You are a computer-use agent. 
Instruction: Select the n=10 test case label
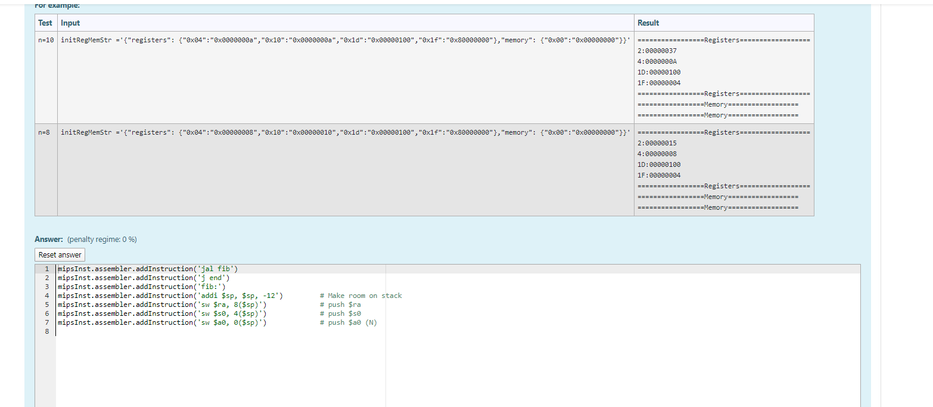tap(45, 39)
